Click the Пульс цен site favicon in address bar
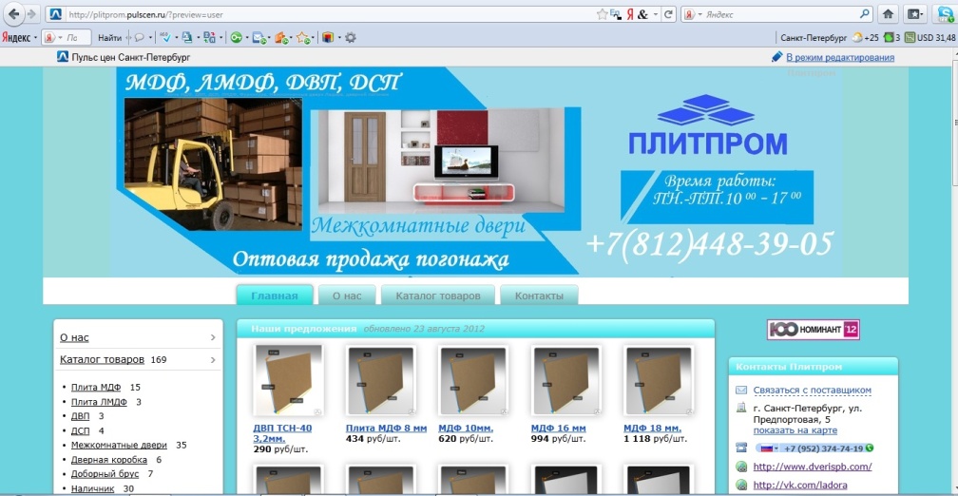The image size is (958, 496). tap(55, 14)
